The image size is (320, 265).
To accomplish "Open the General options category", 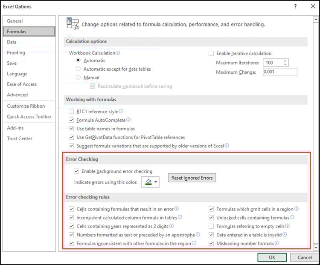I will tap(29, 21).
